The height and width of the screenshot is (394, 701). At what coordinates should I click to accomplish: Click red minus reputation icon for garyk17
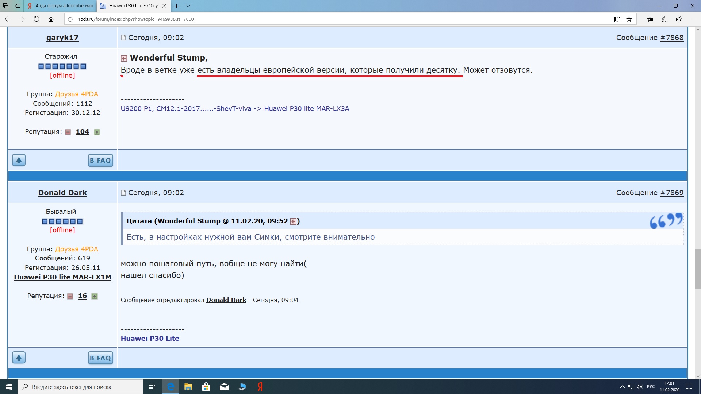coord(68,132)
